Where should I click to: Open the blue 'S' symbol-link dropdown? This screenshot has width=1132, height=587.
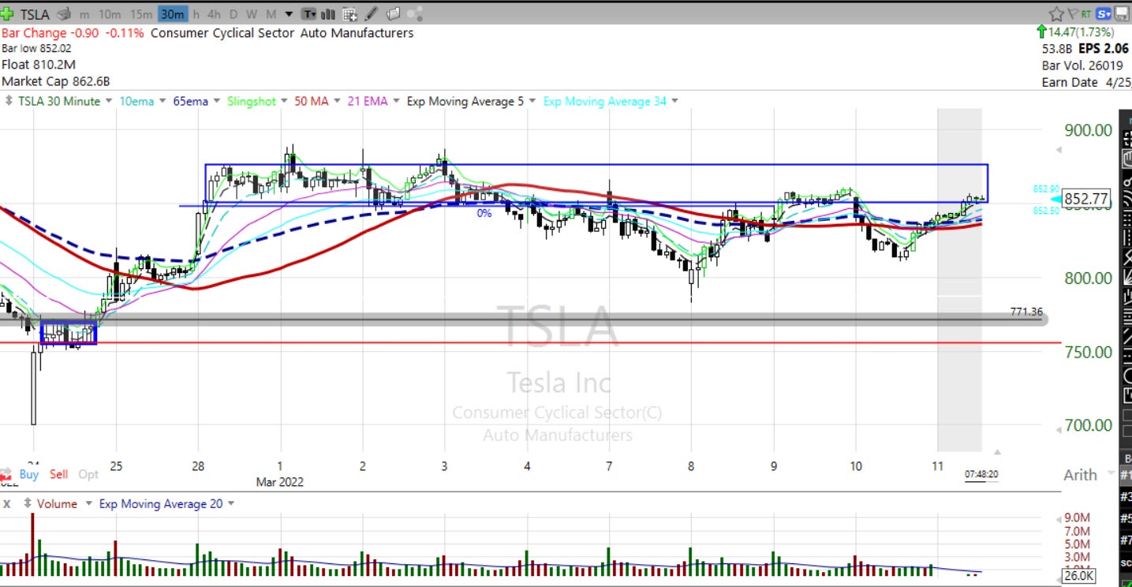(1104, 13)
